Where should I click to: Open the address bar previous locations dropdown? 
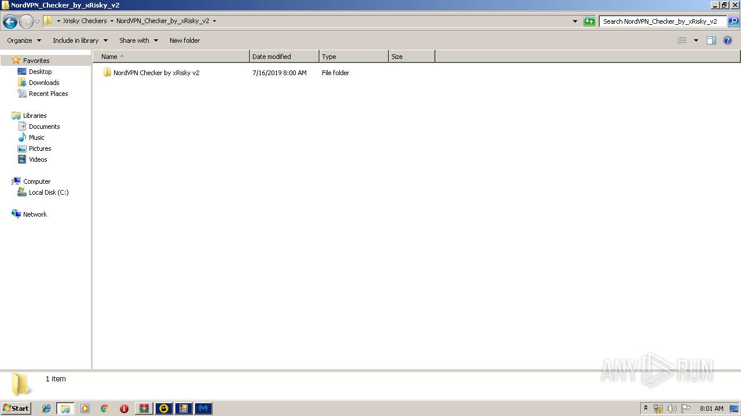pyautogui.click(x=575, y=21)
